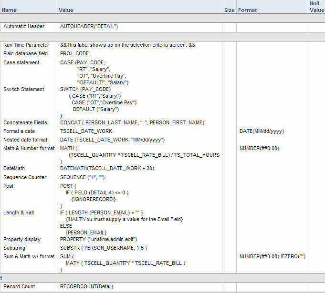
Task: Select the Automatic Header row name
Action: tap(24, 27)
